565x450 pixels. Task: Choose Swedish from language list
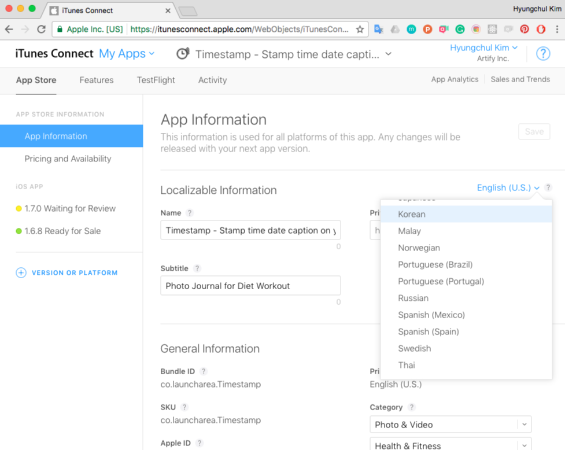[x=466, y=348]
